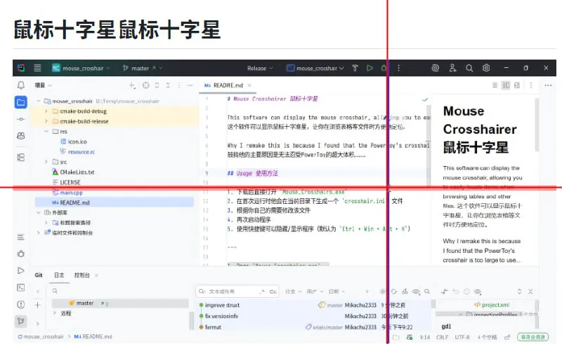Click Expand All in Project panel
Viewport: 562px width, 344px height.
[157, 85]
